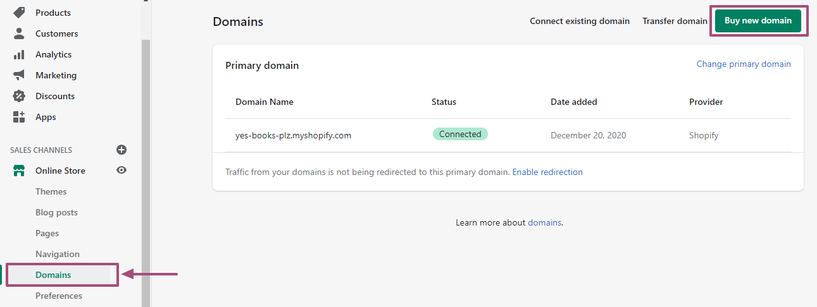Click the Customers person icon
This screenshot has width=817, height=307.
19,33
